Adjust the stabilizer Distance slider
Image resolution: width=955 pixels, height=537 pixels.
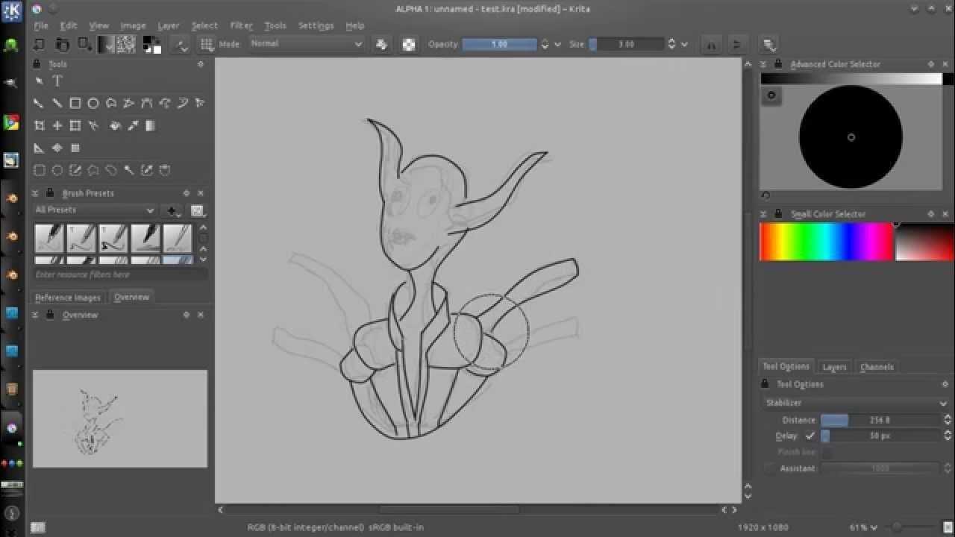[x=881, y=420]
